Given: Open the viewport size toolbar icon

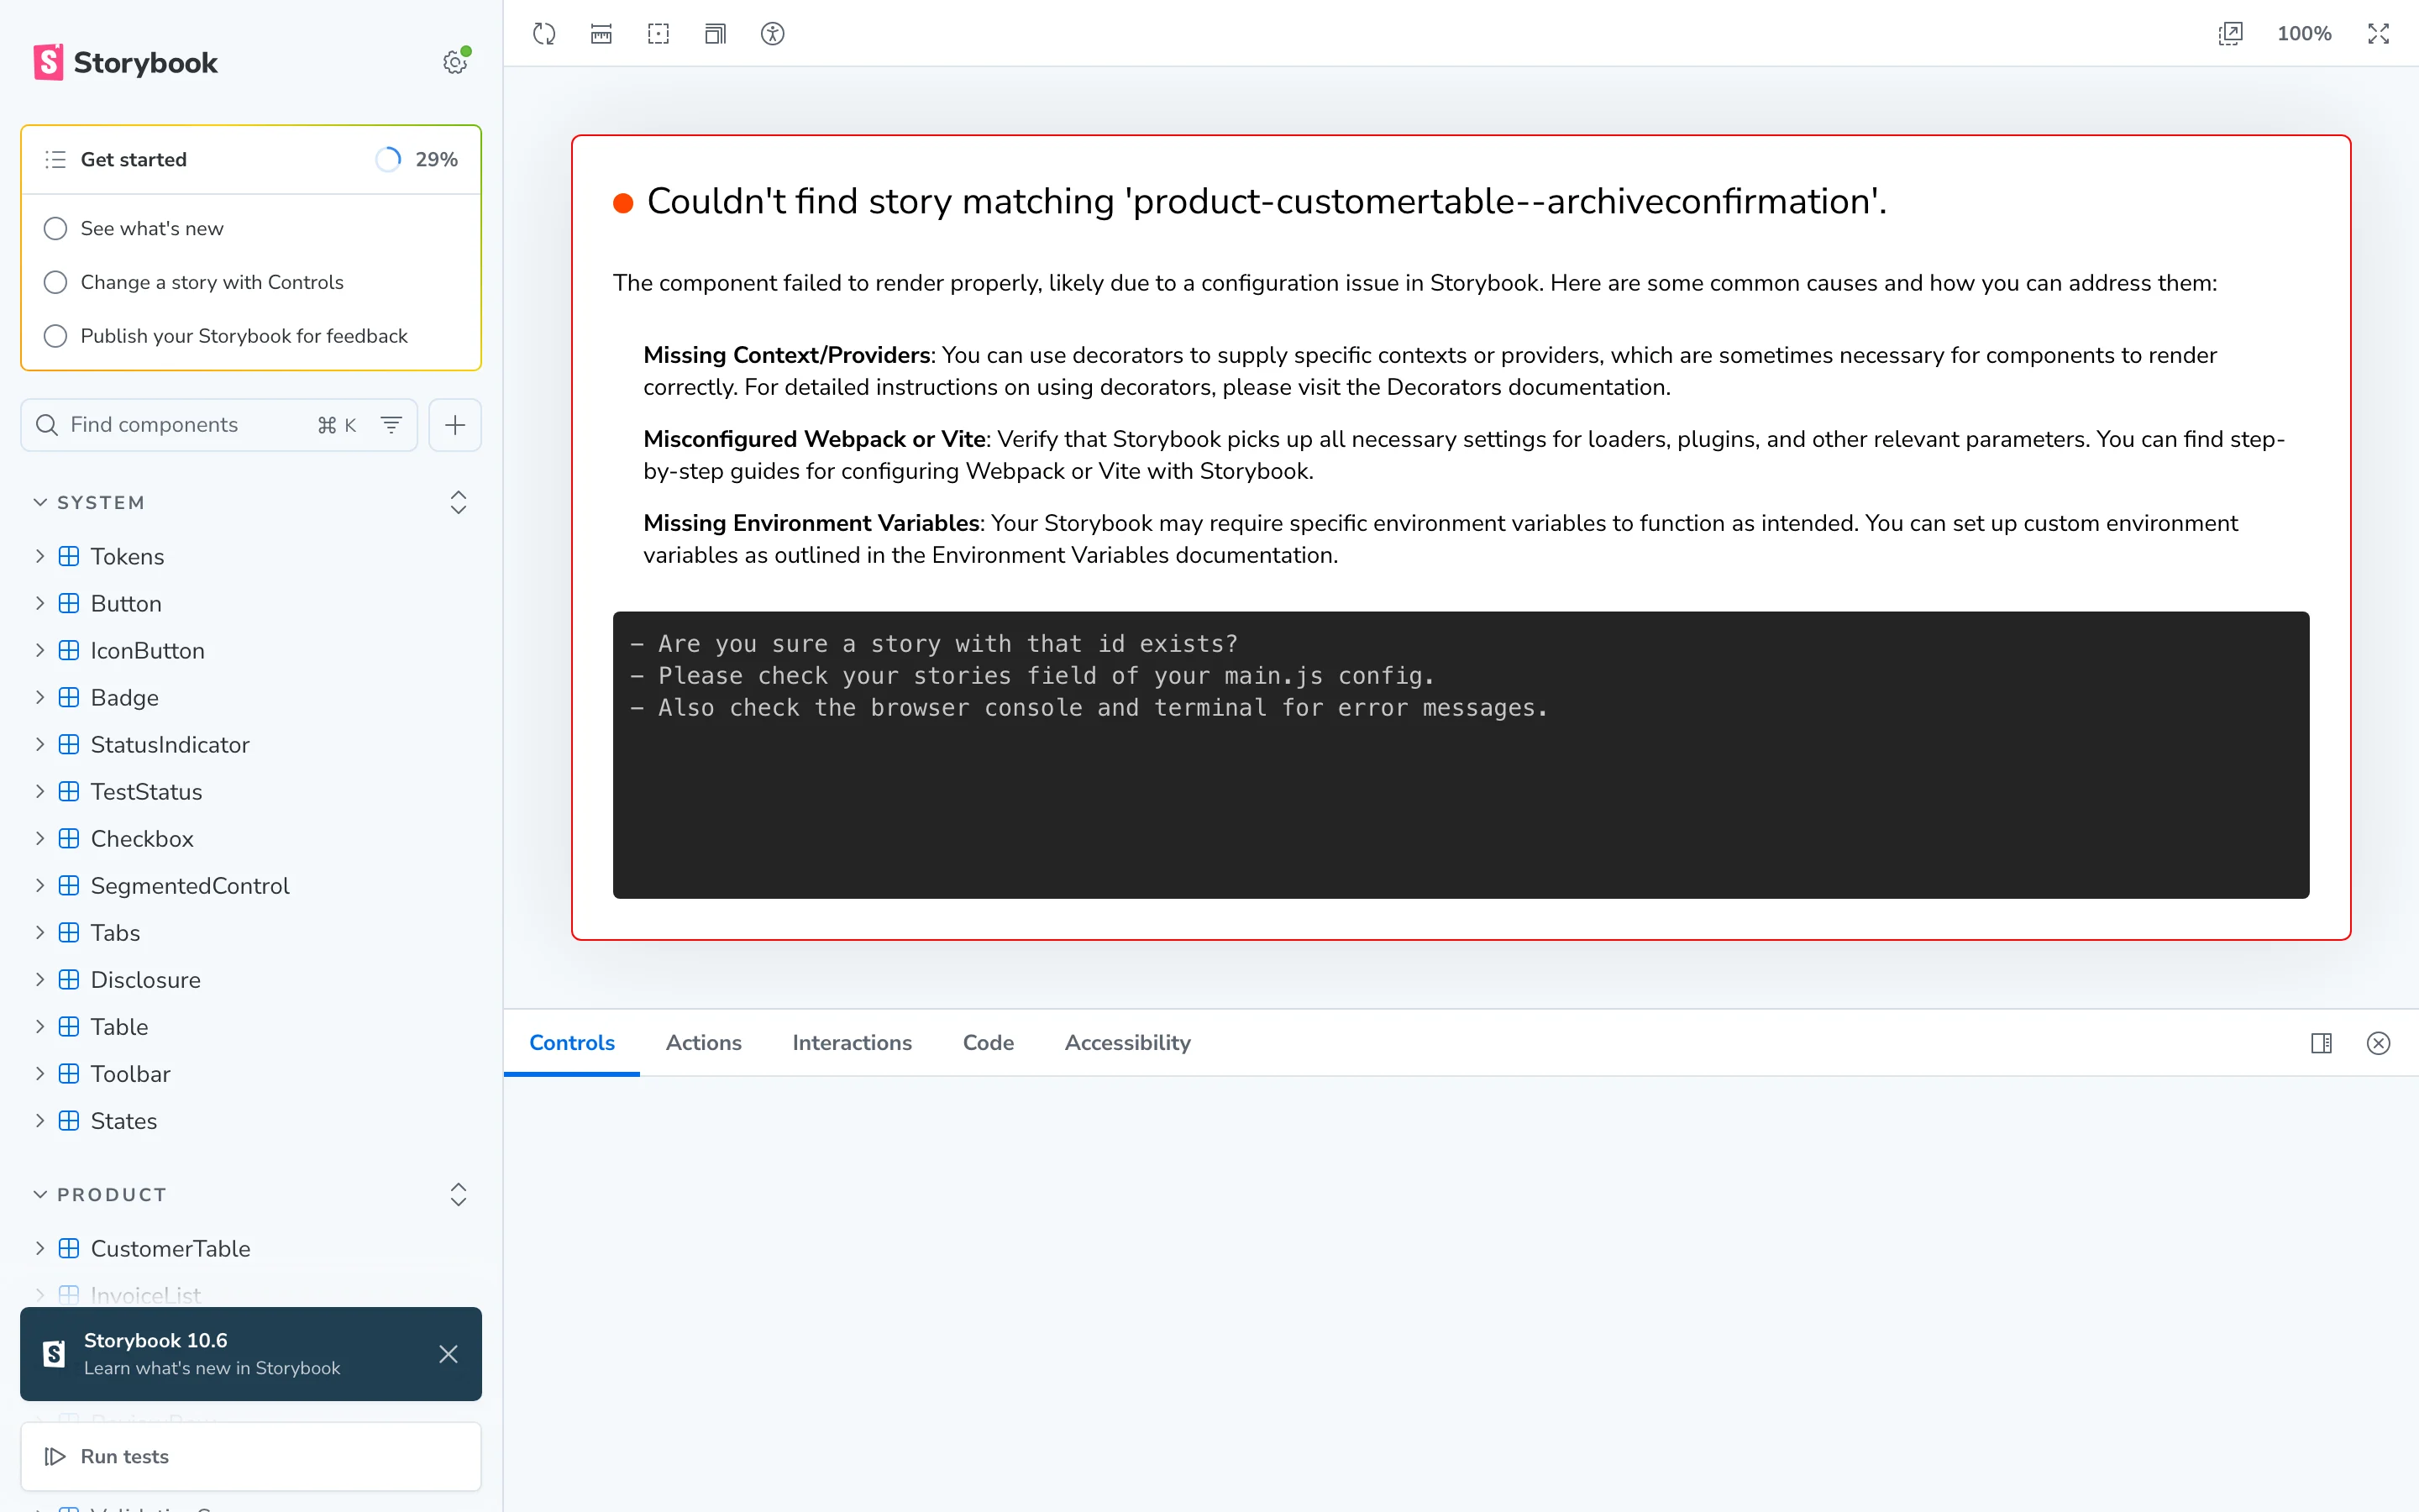Looking at the screenshot, I should (715, 34).
